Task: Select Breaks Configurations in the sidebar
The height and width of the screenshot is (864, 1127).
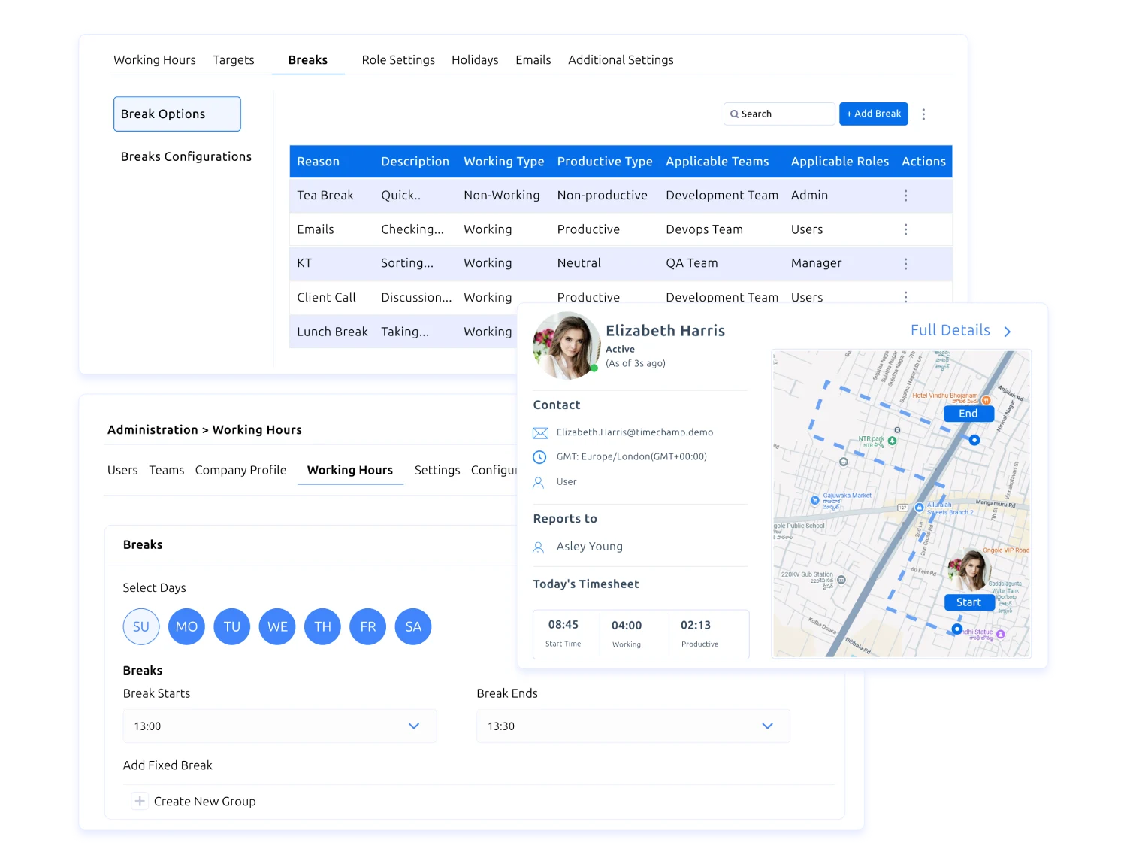Action: point(186,156)
